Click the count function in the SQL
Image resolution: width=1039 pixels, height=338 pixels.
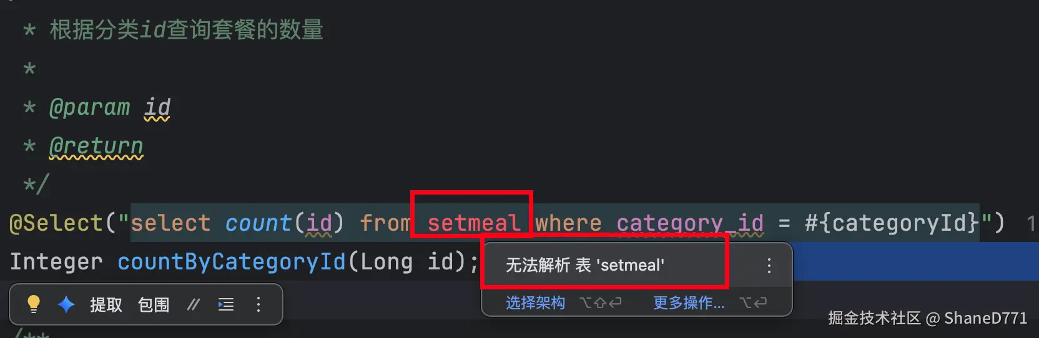click(258, 223)
